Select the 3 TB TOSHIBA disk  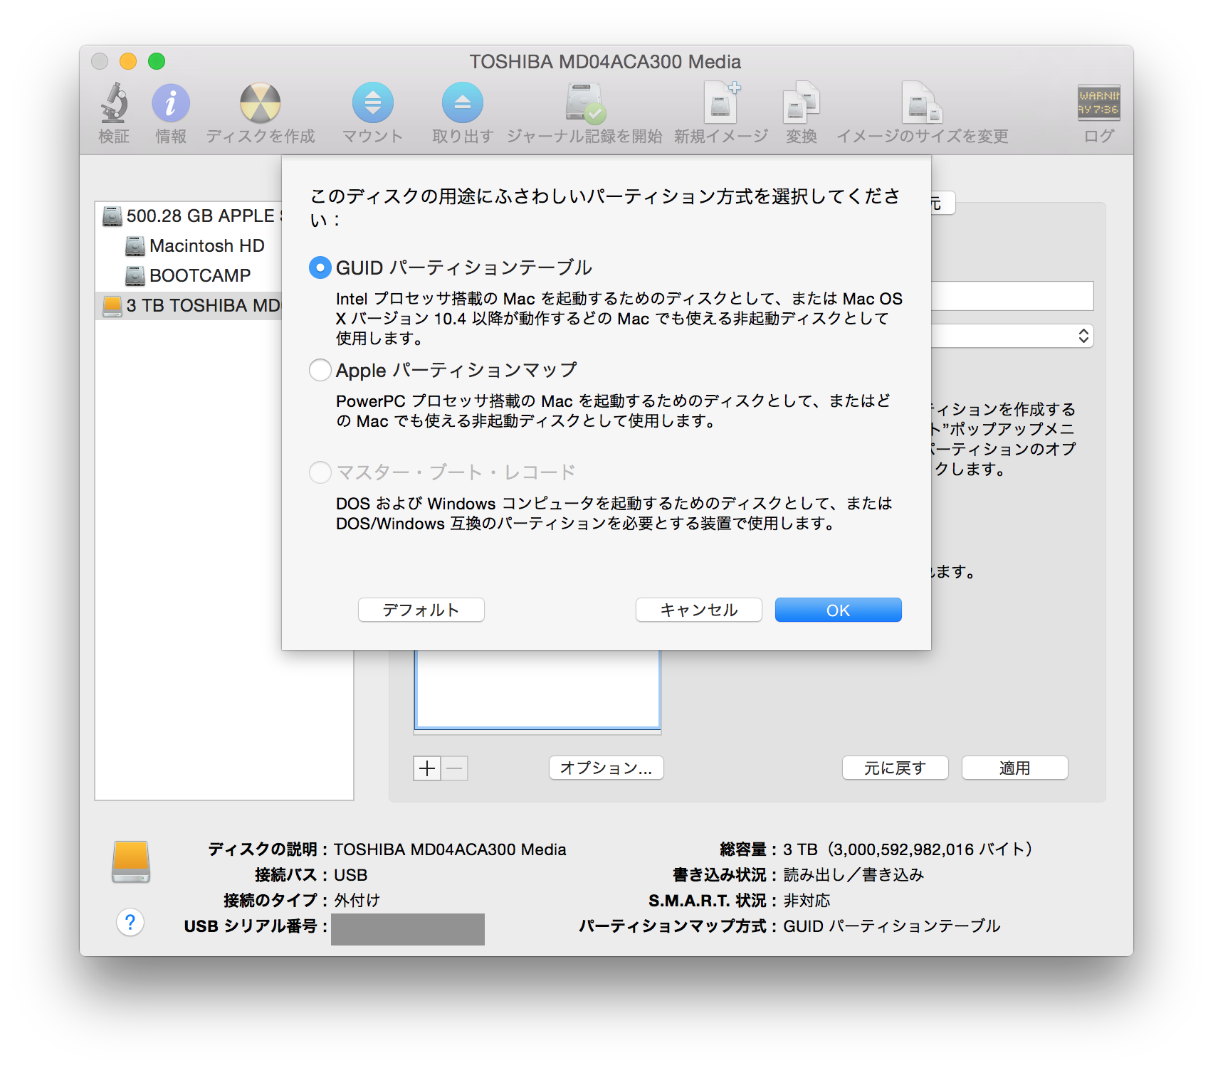[189, 306]
